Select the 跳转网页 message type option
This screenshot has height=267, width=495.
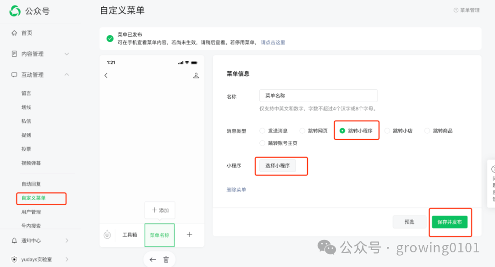[x=302, y=130]
